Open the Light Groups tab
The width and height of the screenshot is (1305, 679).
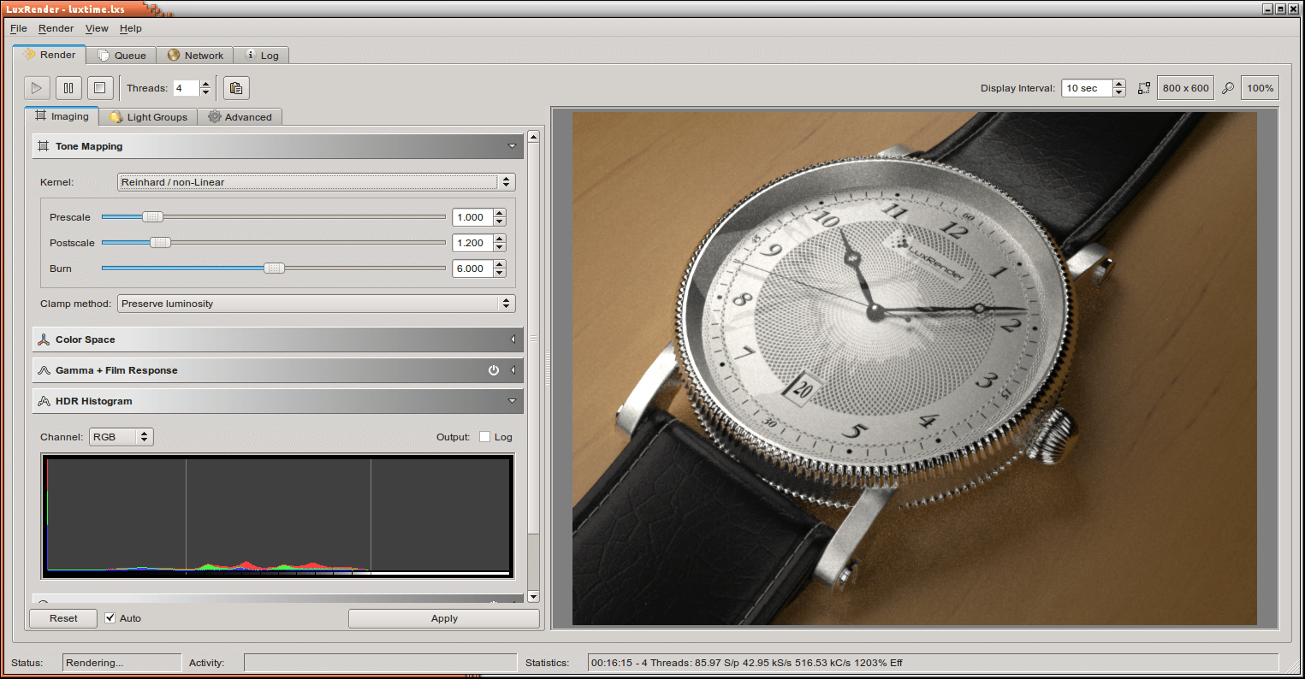point(148,117)
